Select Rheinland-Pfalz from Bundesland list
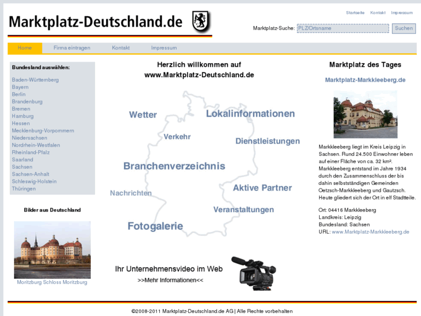The height and width of the screenshot is (316, 421). pyautogui.click(x=31, y=152)
